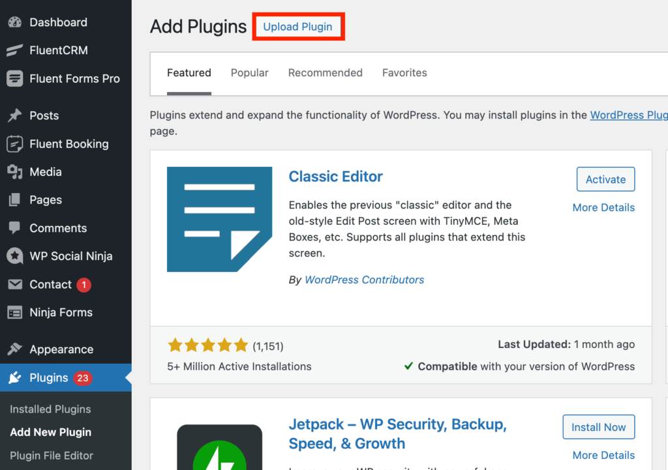Open the Pages menu item
The image size is (668, 470).
46,200
